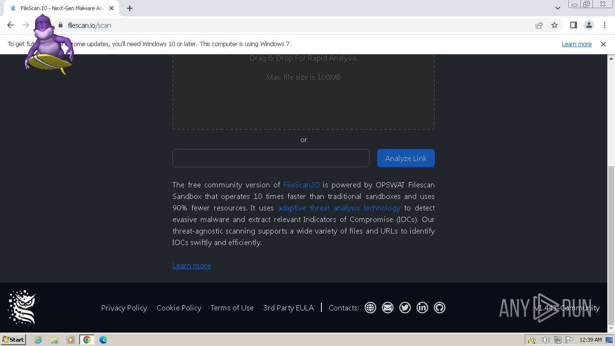Click the purple gorilla desktop buddy
Viewport: 615px width, 346px height.
(49, 45)
